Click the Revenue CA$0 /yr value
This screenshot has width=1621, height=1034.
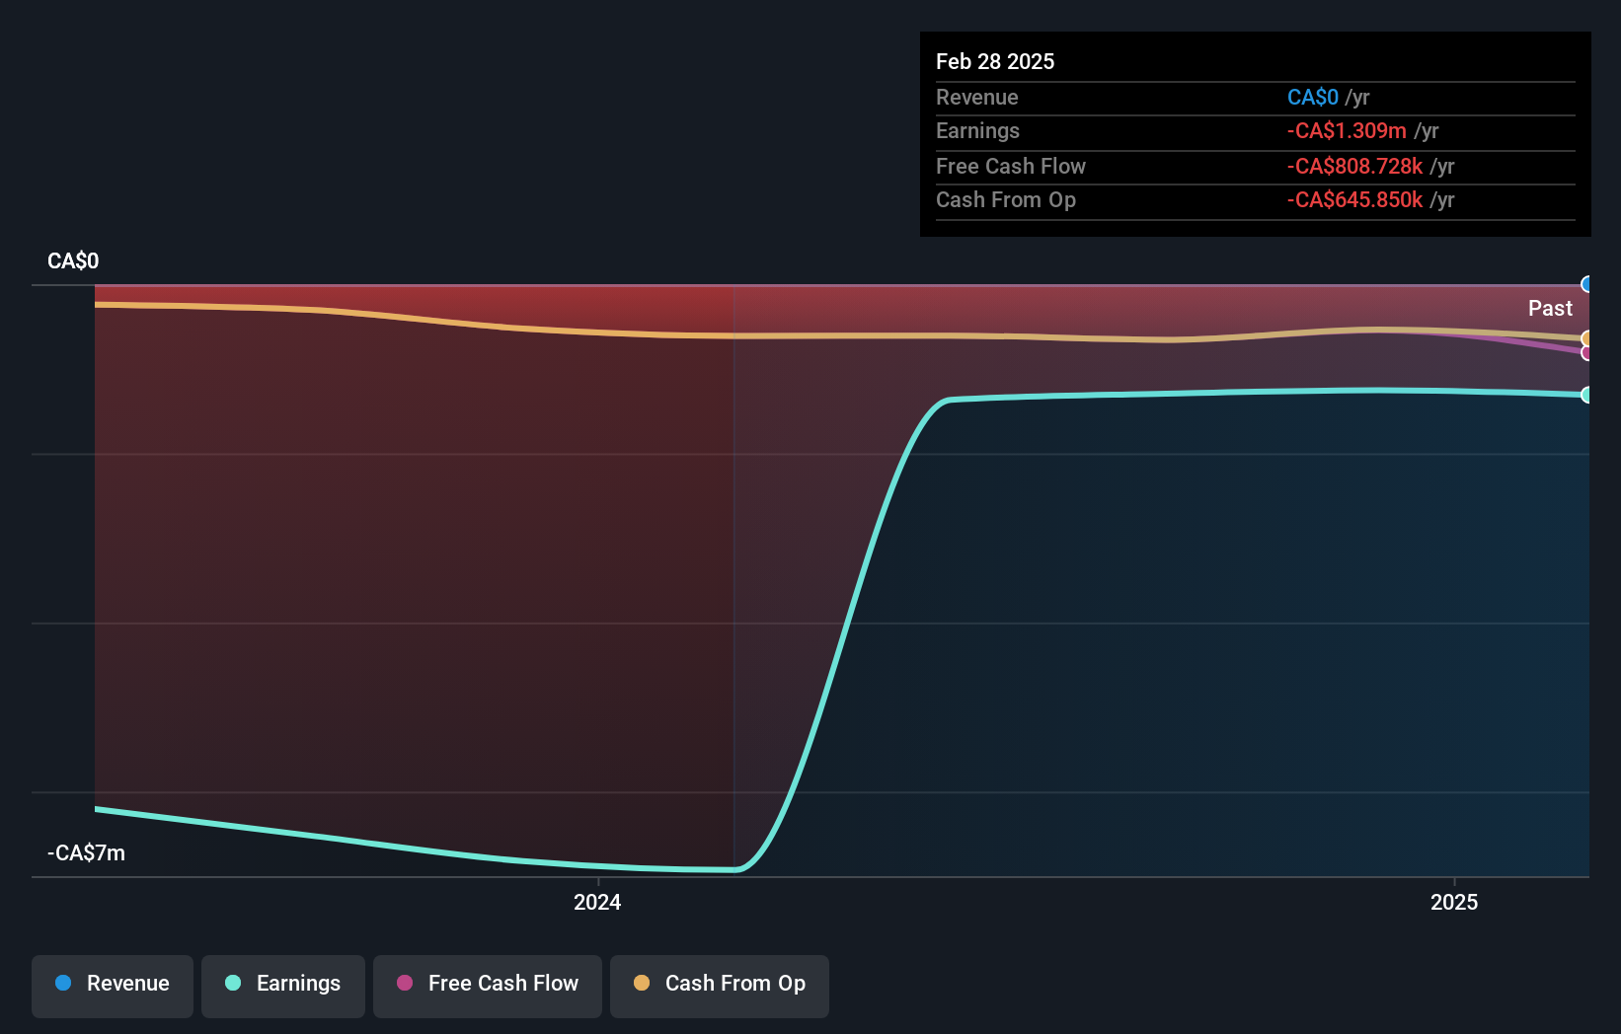[x=1328, y=97]
